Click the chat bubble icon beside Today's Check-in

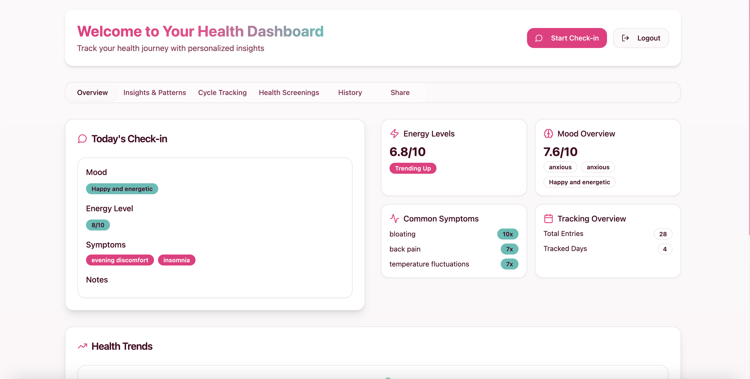[82, 139]
